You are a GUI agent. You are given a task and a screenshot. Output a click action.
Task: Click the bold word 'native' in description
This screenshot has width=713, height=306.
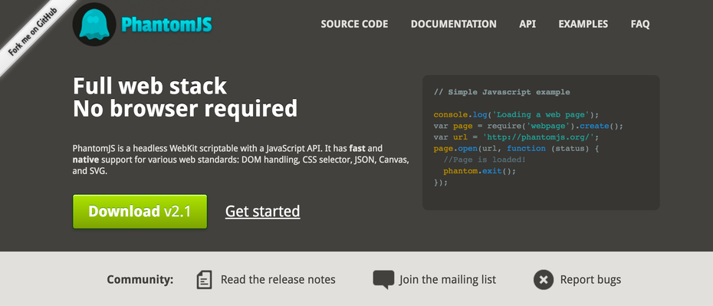click(x=86, y=160)
